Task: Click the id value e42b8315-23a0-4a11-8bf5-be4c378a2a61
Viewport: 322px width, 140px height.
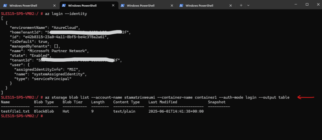Action: [x=65, y=37]
